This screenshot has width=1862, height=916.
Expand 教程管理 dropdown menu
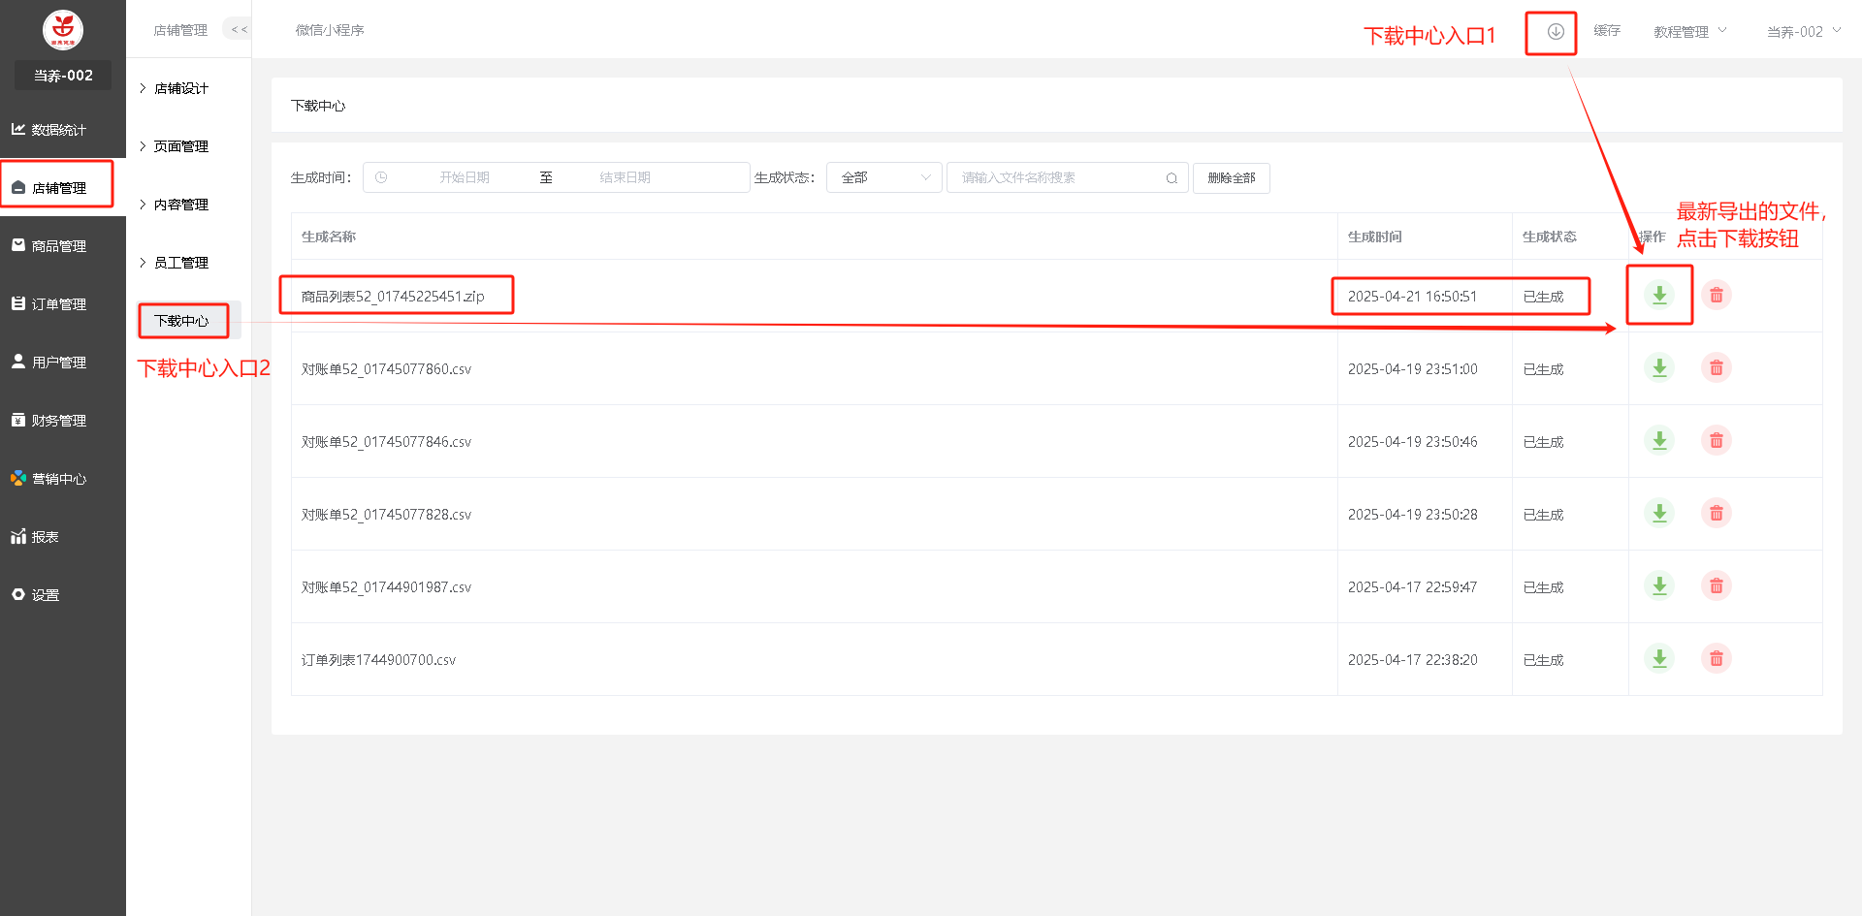pos(1689,32)
